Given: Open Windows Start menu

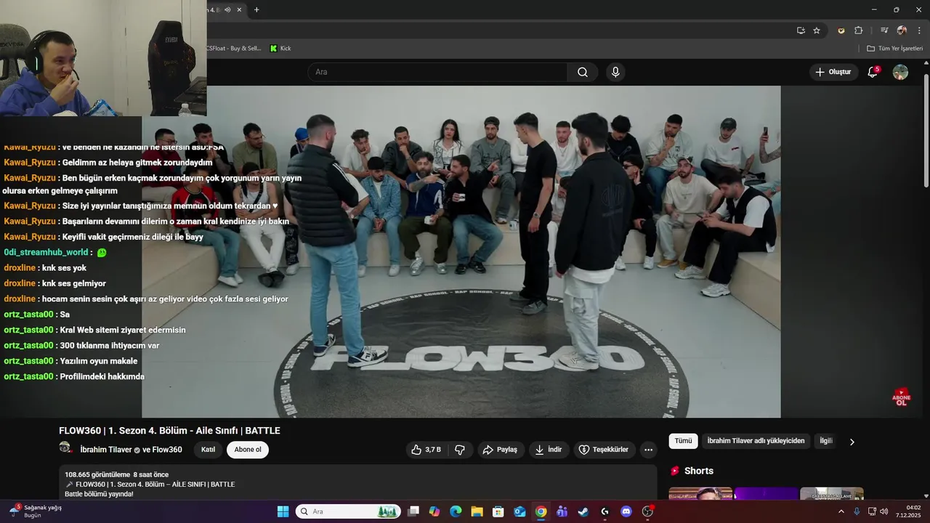Looking at the screenshot, I should click(x=283, y=511).
